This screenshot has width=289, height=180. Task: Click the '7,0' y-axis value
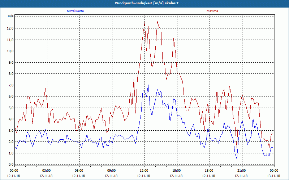point(11,85)
